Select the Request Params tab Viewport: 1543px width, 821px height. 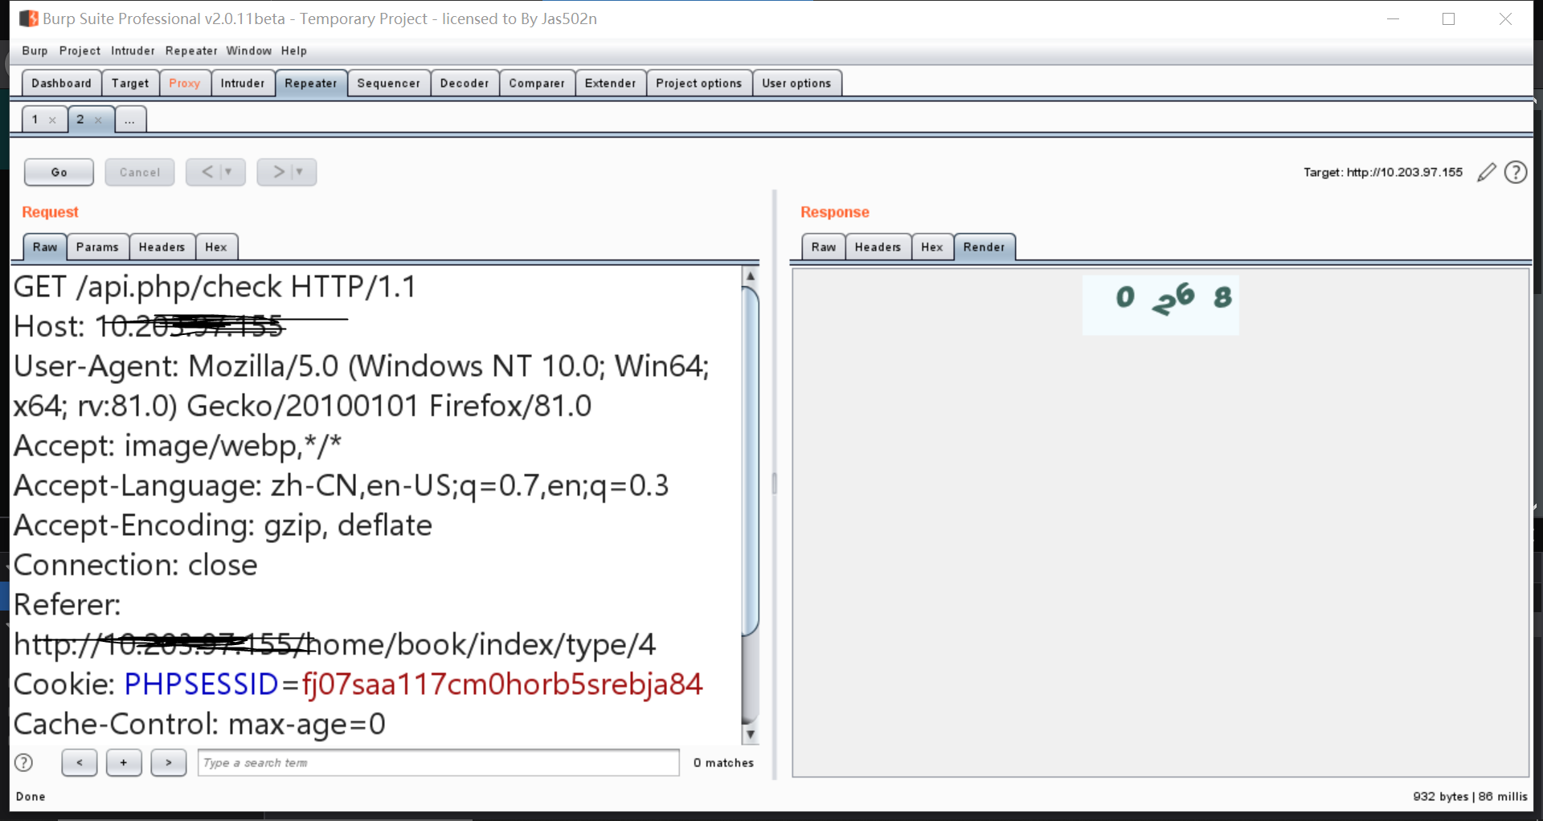click(x=97, y=247)
